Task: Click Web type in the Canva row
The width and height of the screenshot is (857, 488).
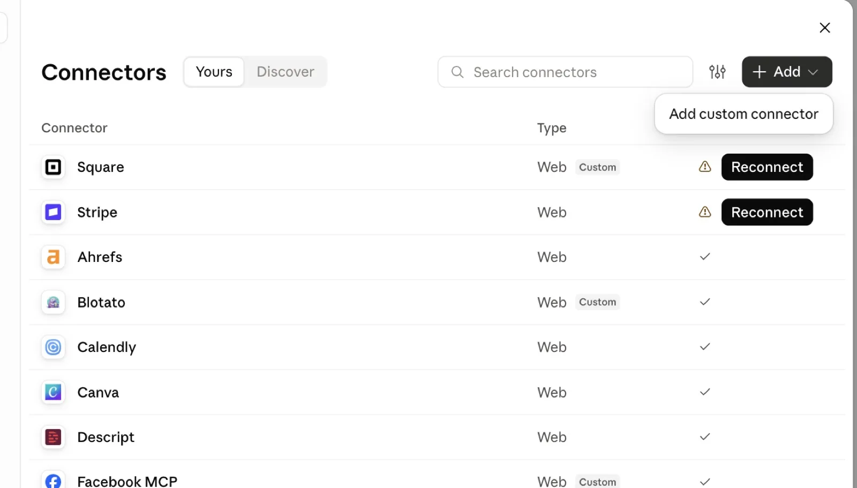Action: pyautogui.click(x=552, y=392)
